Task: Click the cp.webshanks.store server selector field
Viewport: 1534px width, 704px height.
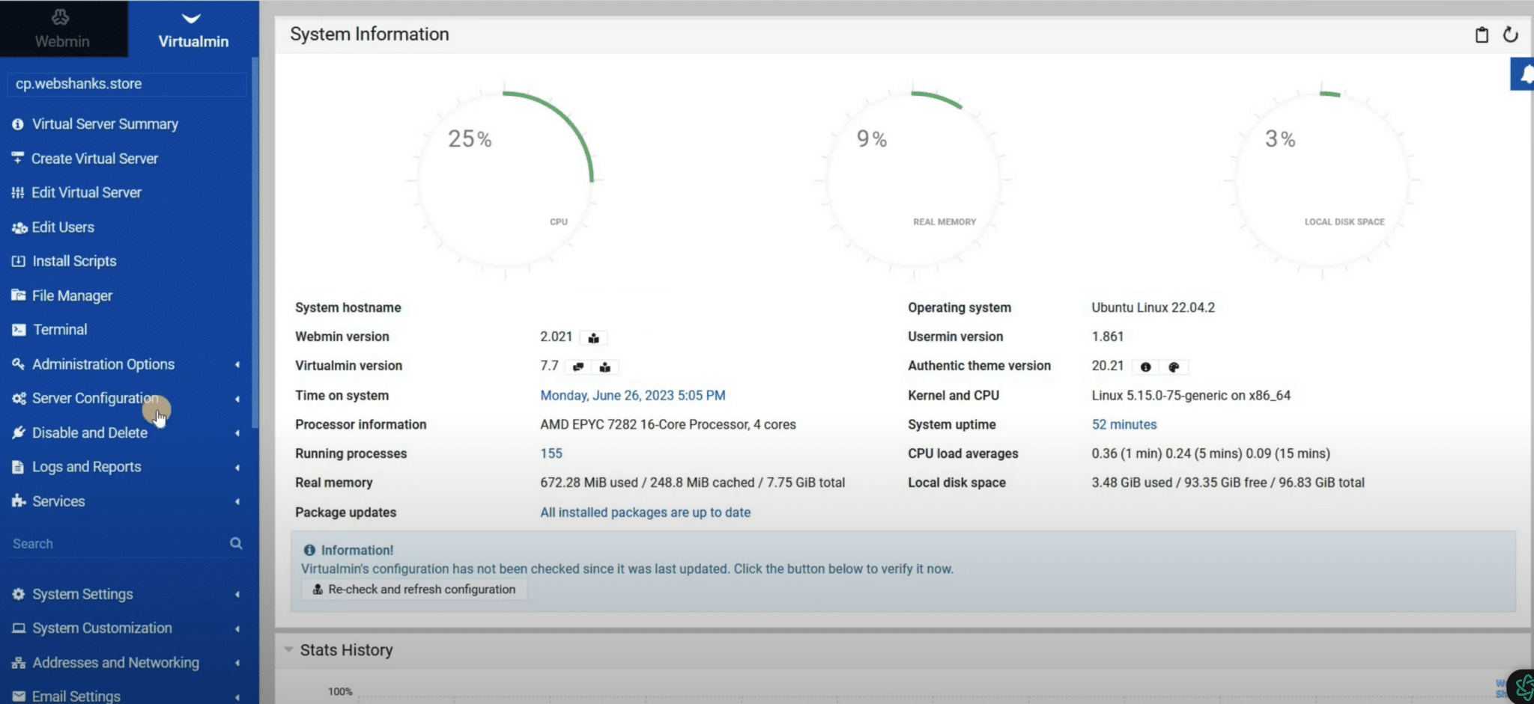Action: pos(126,84)
